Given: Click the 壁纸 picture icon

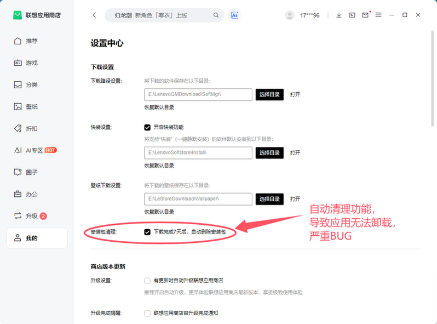Looking at the screenshot, I should click(18, 106).
